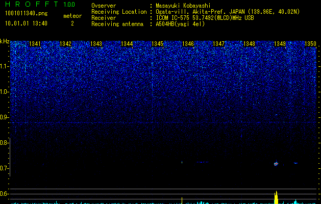Click the tall yellow power peak at 1349

point(276,197)
